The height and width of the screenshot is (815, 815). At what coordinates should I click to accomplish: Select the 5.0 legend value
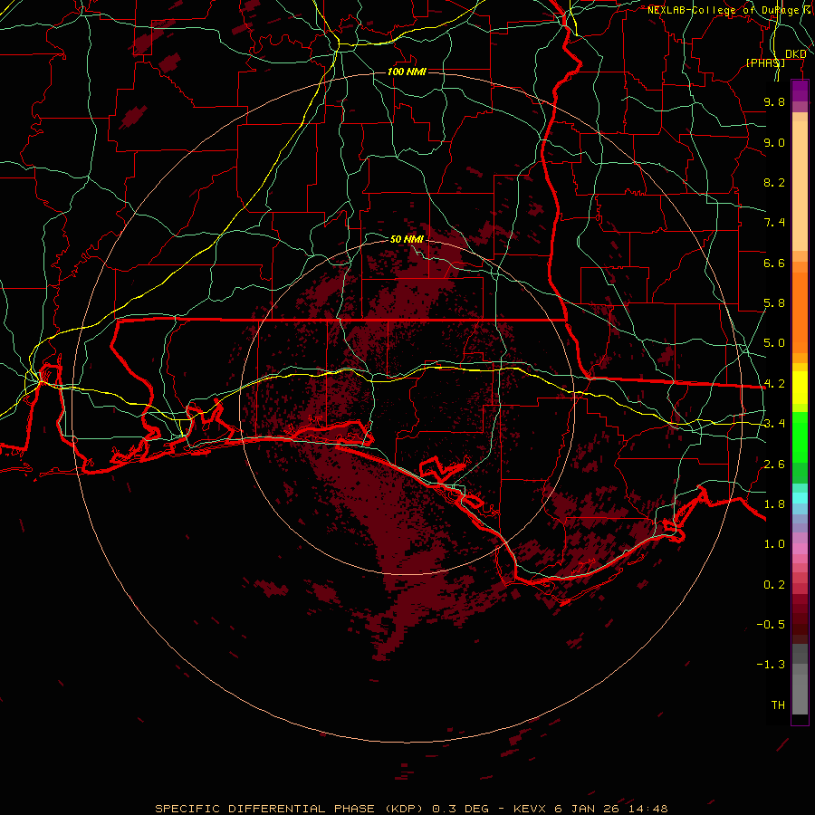(x=774, y=343)
